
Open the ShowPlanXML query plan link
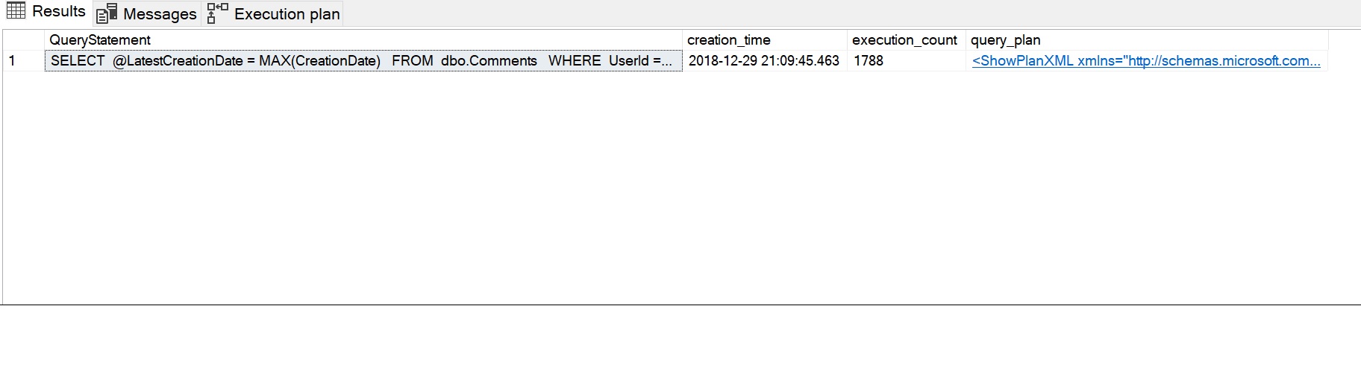pyautogui.click(x=1145, y=61)
